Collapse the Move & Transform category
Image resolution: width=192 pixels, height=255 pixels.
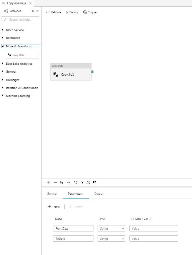(3, 46)
